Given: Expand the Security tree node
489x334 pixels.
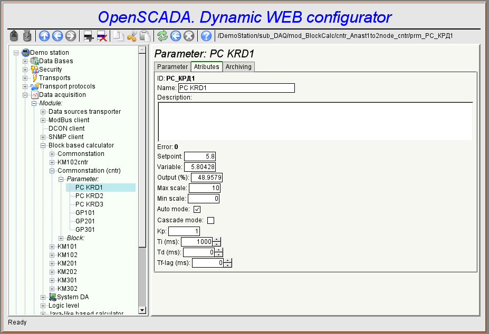Looking at the screenshot, I should (25, 70).
